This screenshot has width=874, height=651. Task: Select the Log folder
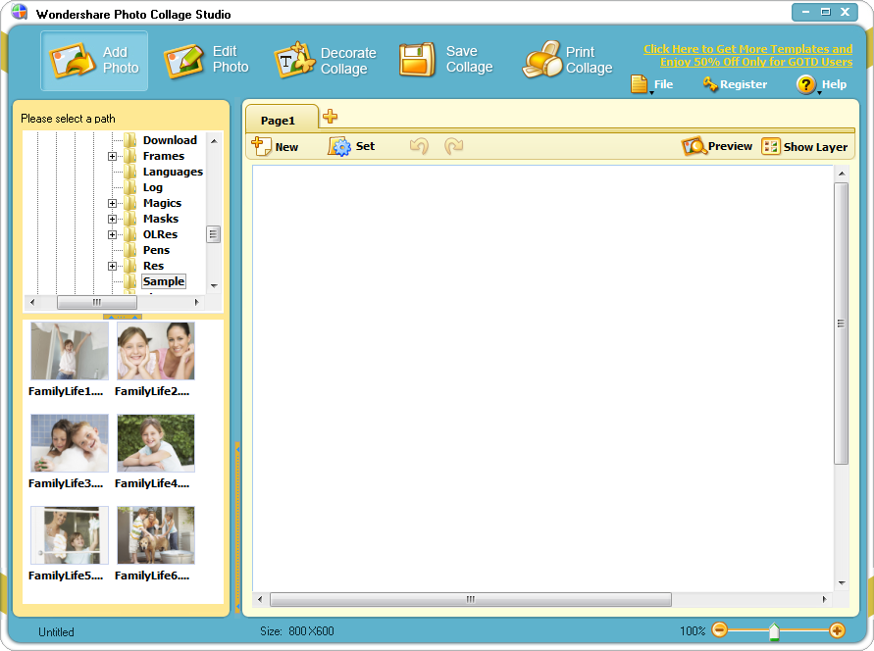coord(153,187)
